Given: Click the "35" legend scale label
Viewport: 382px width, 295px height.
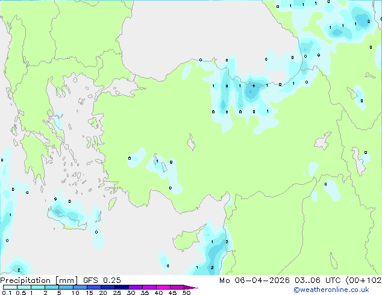Looking at the screenshot, I should point(145,293).
